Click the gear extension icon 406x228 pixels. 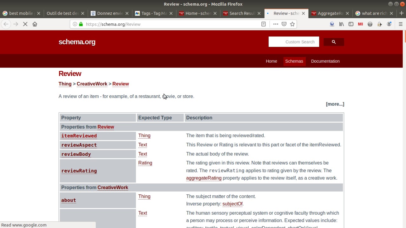(370, 24)
